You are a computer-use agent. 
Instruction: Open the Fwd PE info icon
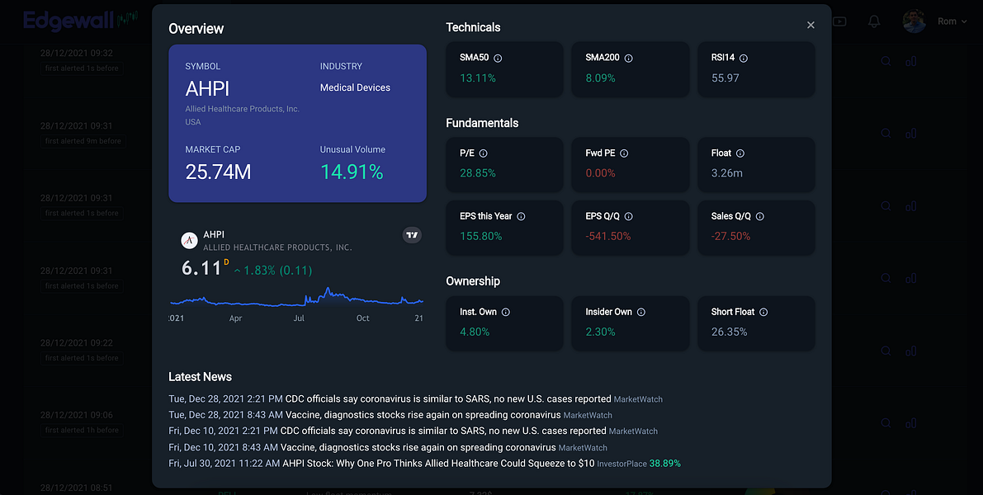click(x=624, y=153)
